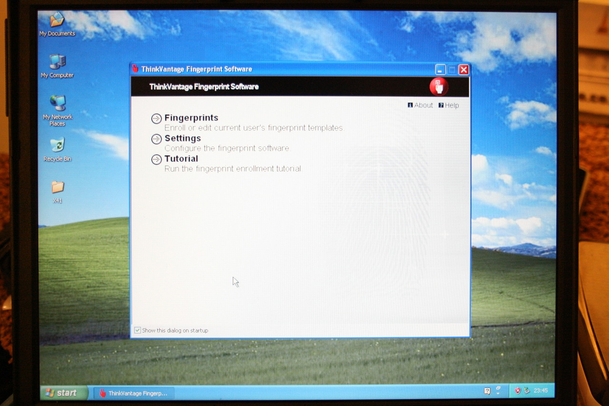Click the red security shield tray icon
Image resolution: width=609 pixels, height=406 pixels.
(x=518, y=391)
